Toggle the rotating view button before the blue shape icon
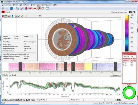This screenshot has height=105, width=138. (16, 16)
